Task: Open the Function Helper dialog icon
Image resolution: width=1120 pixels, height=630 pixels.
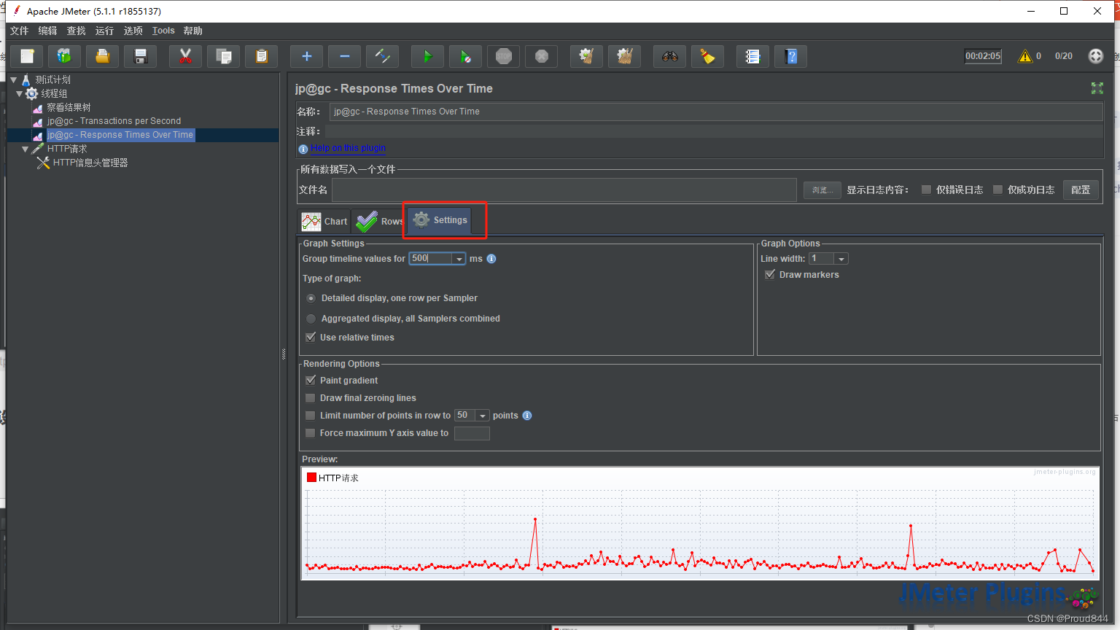Action: [753, 56]
